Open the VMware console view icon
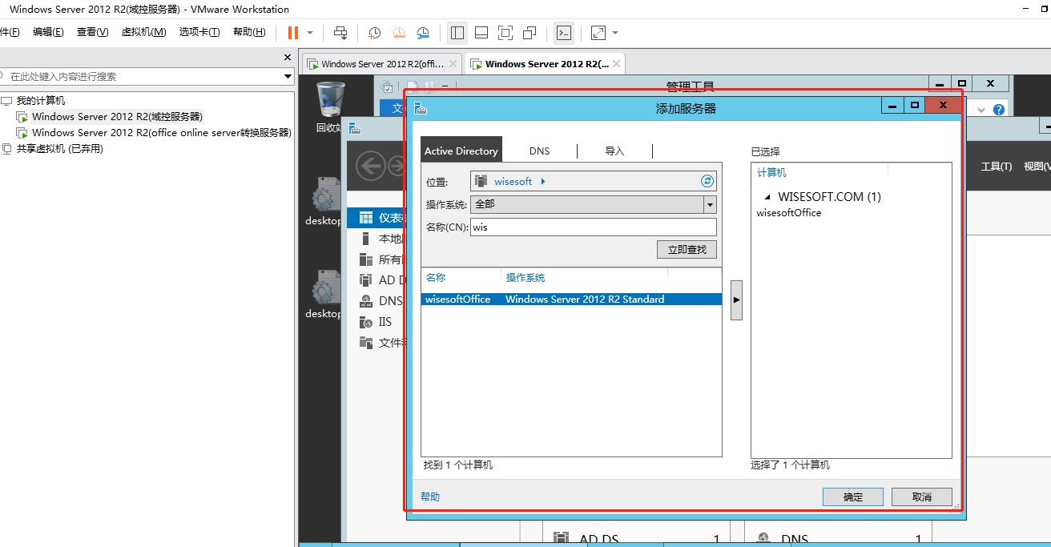 pos(564,33)
